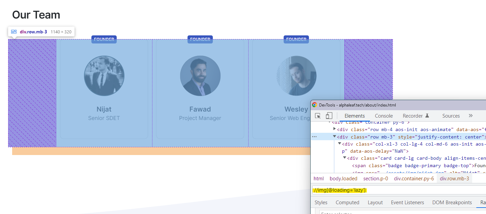Expand the row mb-4 div node
Image resolution: width=486 pixels, height=214 pixels.
tap(335, 129)
